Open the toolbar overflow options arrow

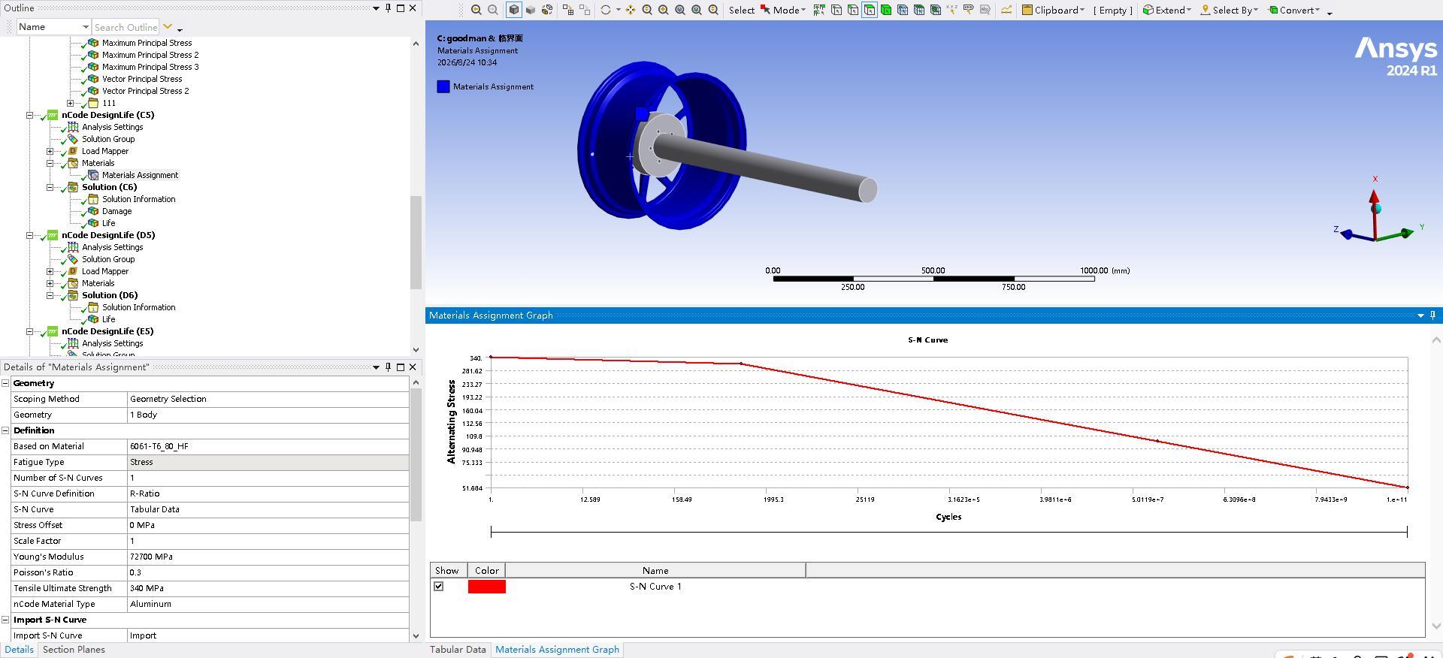[1330, 13]
